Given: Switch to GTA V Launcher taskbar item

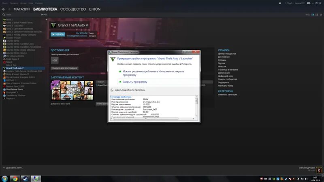Looking at the screenshot, I should (x=36, y=179).
